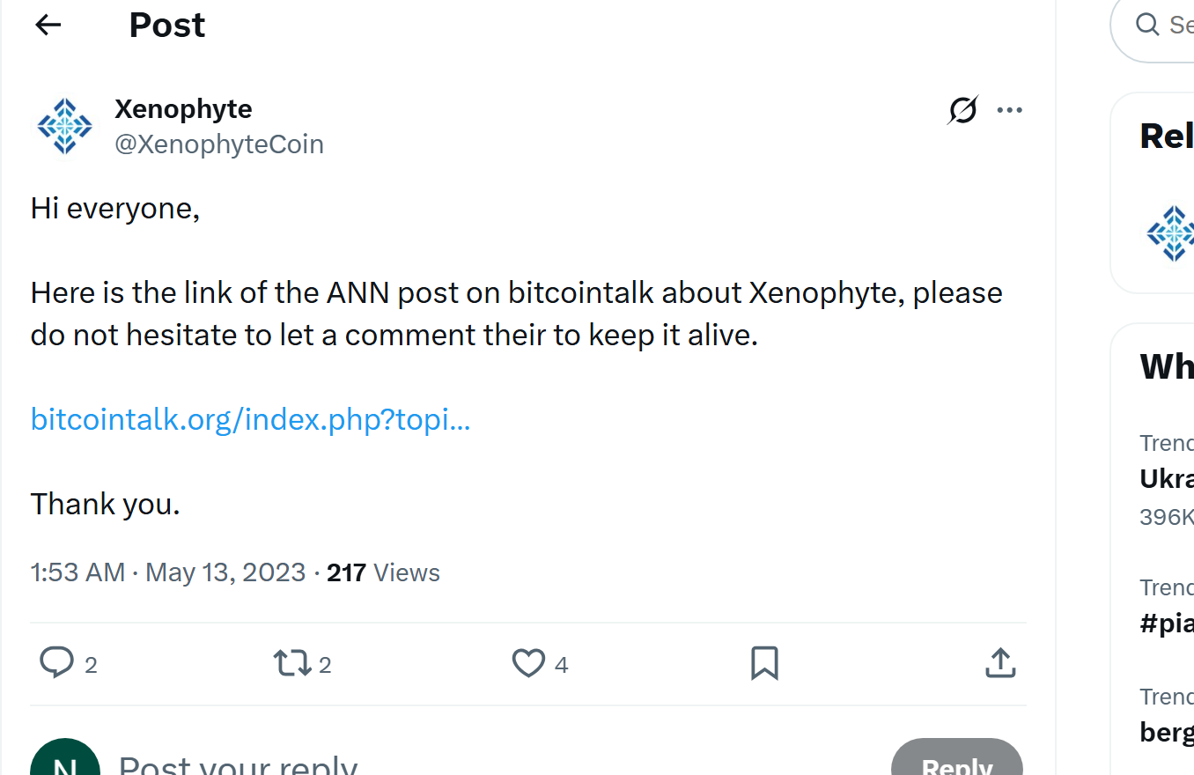
Task: Open the @XenophyteCoin handle link
Action: pyautogui.click(x=219, y=144)
